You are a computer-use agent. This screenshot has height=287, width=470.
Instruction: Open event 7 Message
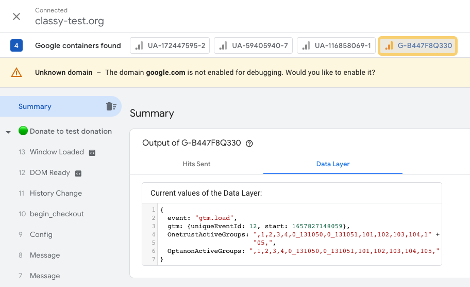point(45,276)
